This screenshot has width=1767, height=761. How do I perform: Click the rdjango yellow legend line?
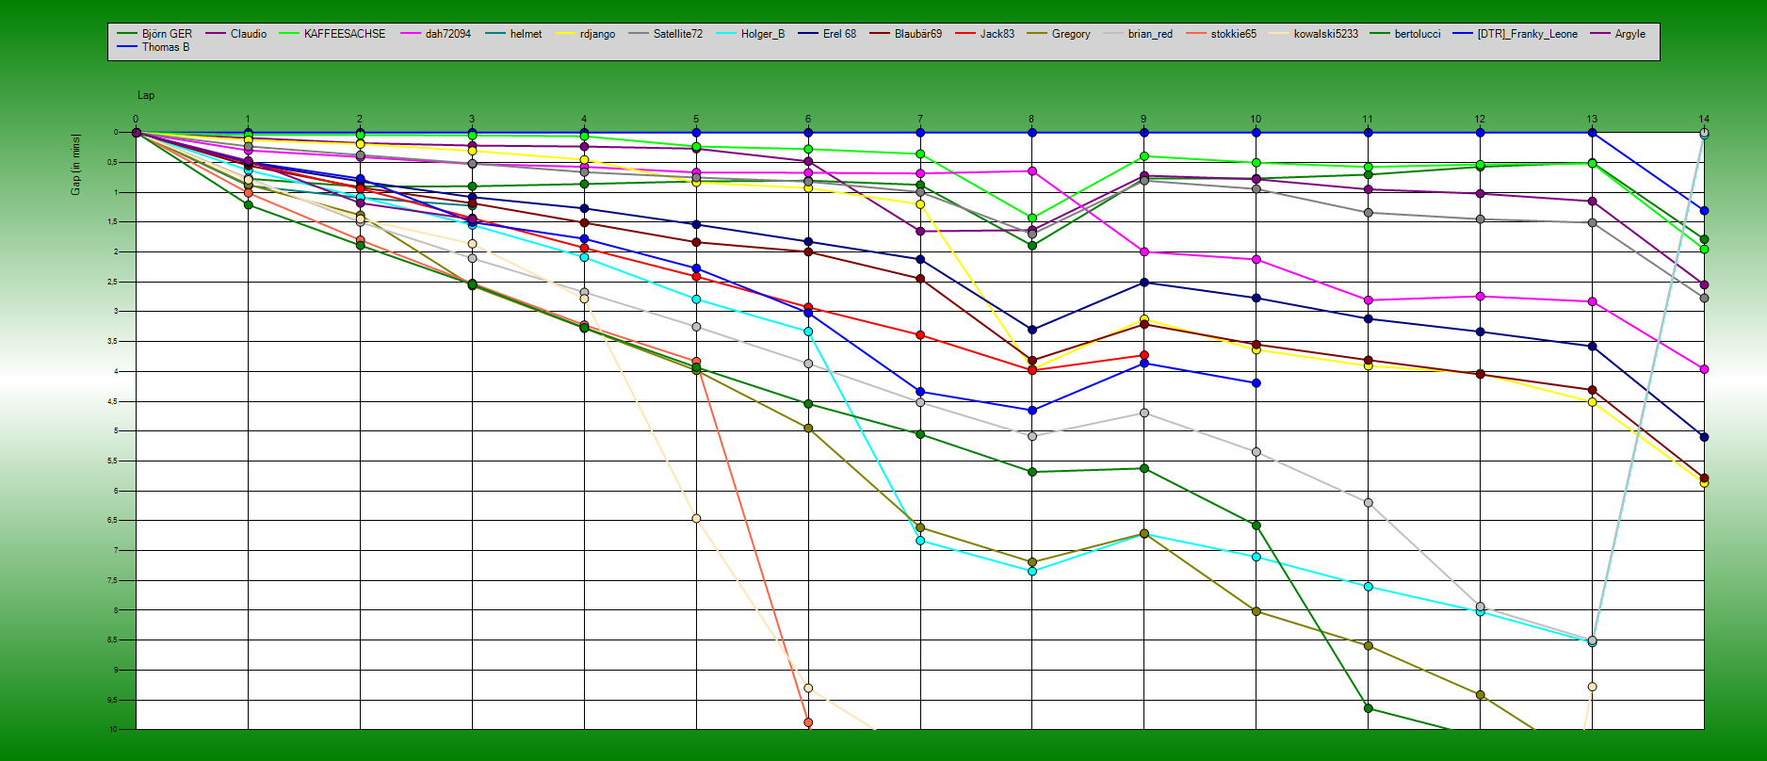point(566,34)
